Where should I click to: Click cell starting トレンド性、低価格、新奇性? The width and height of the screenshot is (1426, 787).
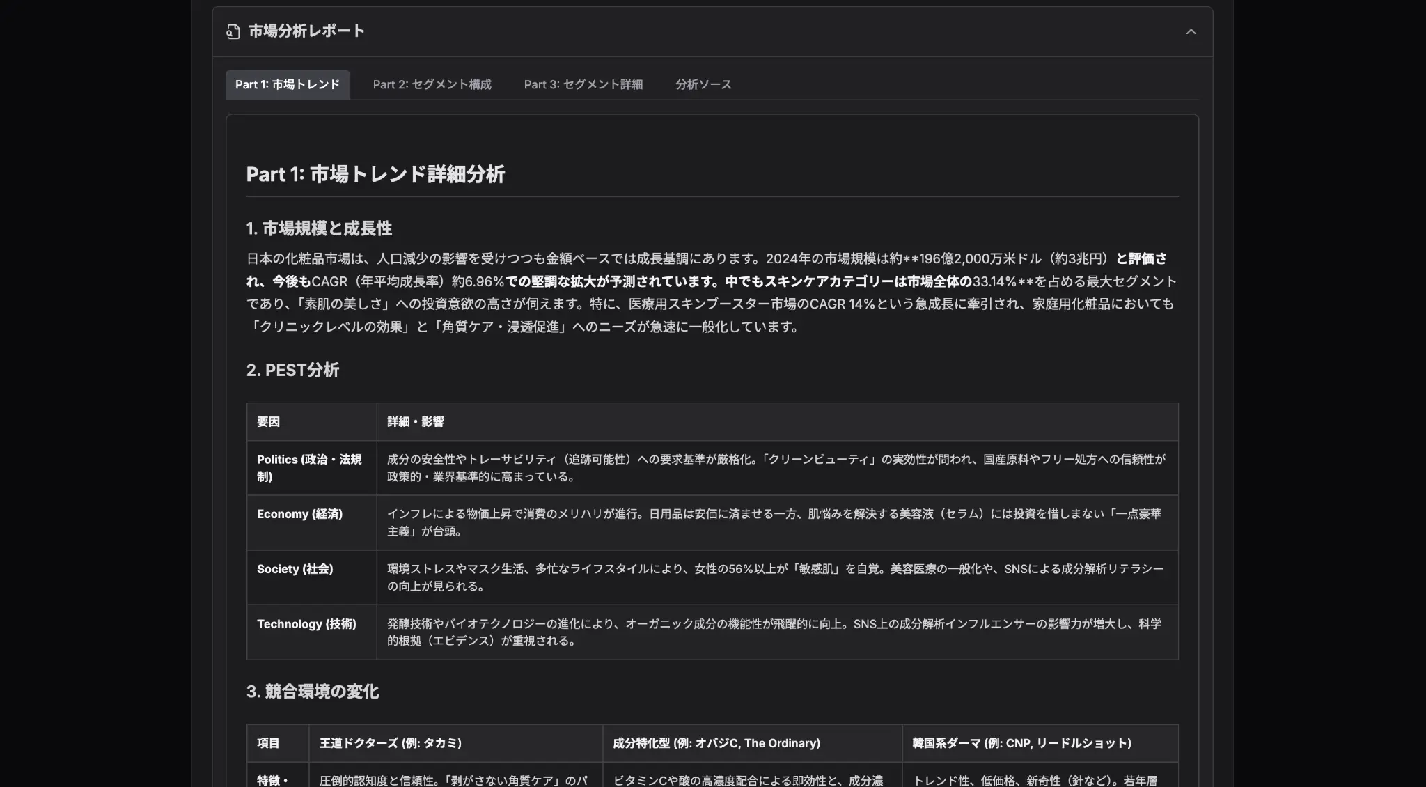click(x=1040, y=775)
